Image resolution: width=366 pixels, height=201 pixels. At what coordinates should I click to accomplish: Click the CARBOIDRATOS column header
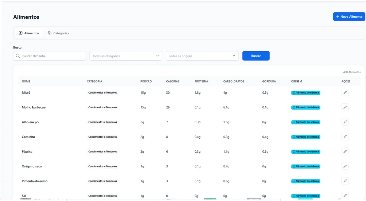[x=234, y=81]
